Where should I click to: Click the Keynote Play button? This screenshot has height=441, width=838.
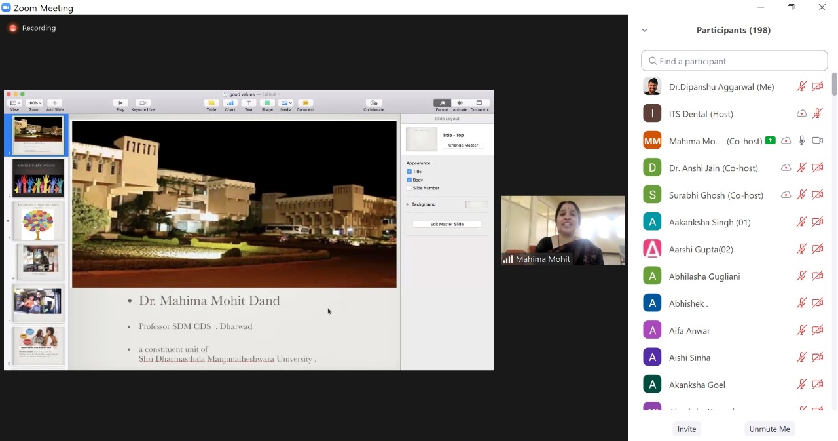pos(120,103)
